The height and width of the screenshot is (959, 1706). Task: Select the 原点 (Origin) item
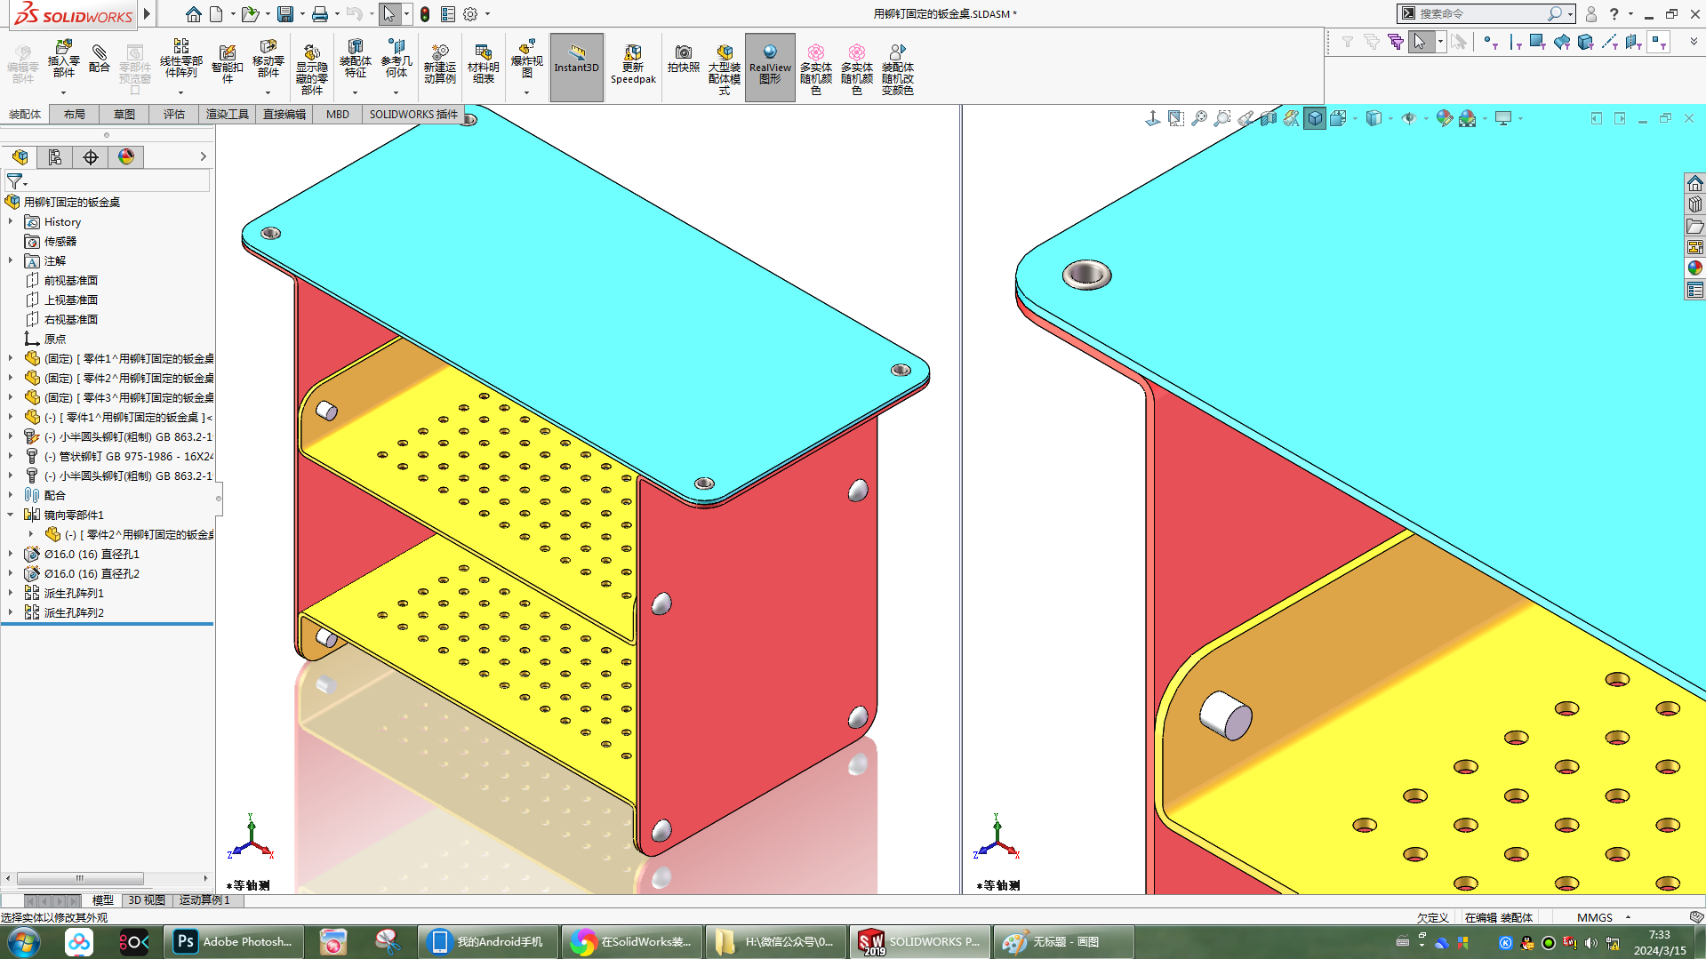pos(55,339)
